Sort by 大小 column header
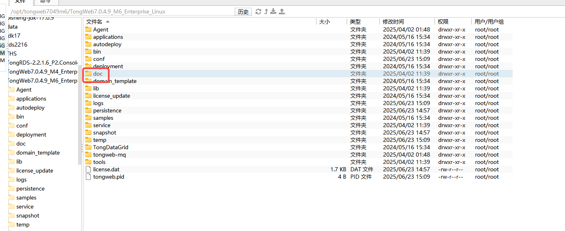The width and height of the screenshot is (565, 231). pos(324,22)
